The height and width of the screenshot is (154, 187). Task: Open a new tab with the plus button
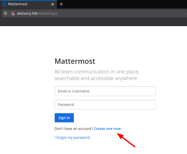click(61, 4)
